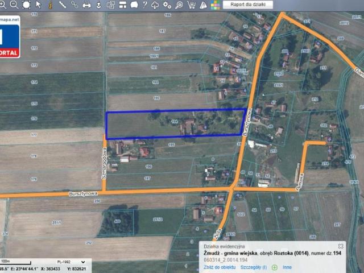Click the help question mark icon

145,5
